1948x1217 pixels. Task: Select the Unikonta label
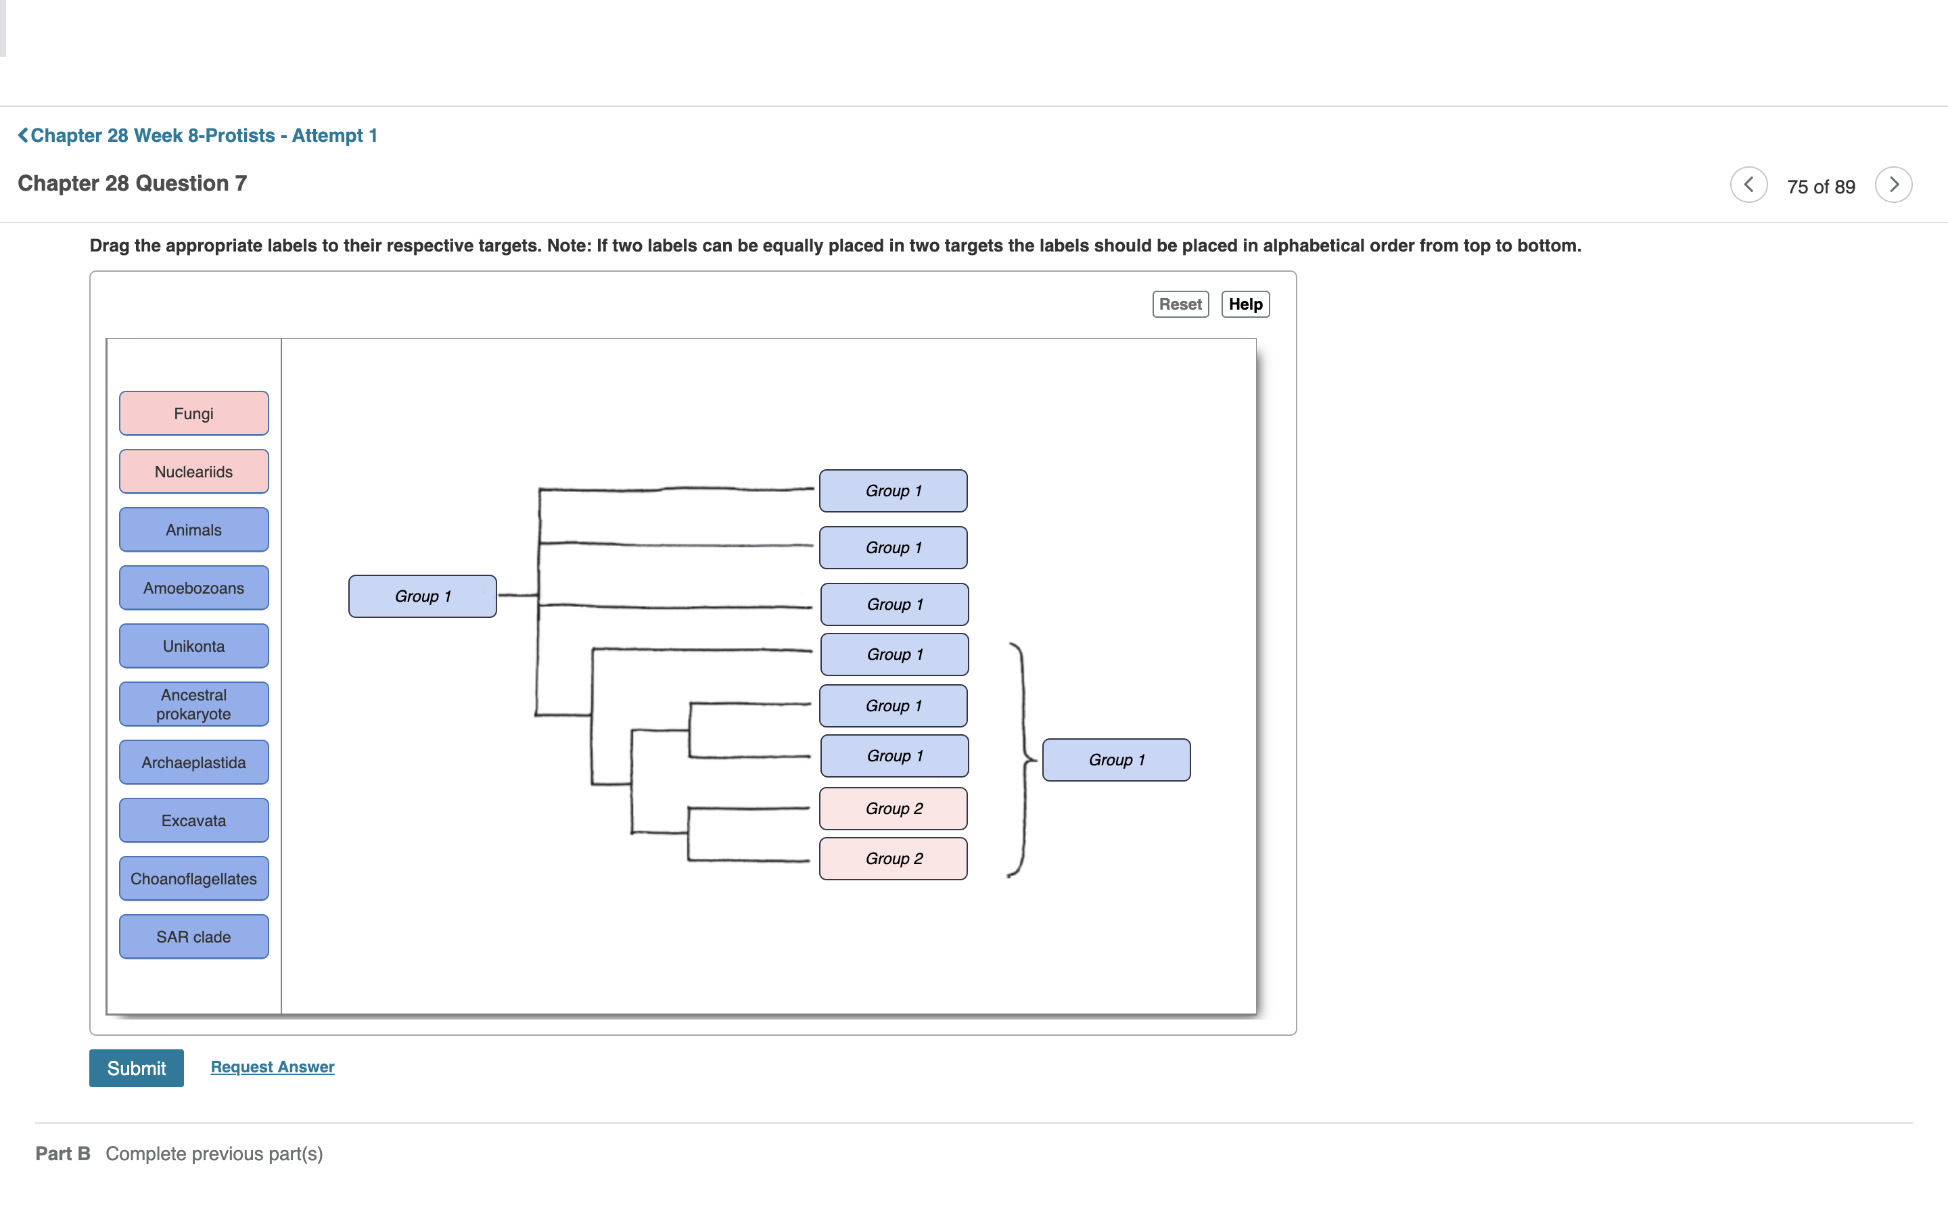point(194,646)
